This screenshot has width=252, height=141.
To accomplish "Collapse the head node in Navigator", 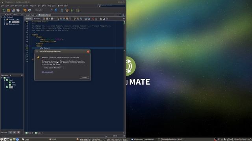I will coord(4,80).
